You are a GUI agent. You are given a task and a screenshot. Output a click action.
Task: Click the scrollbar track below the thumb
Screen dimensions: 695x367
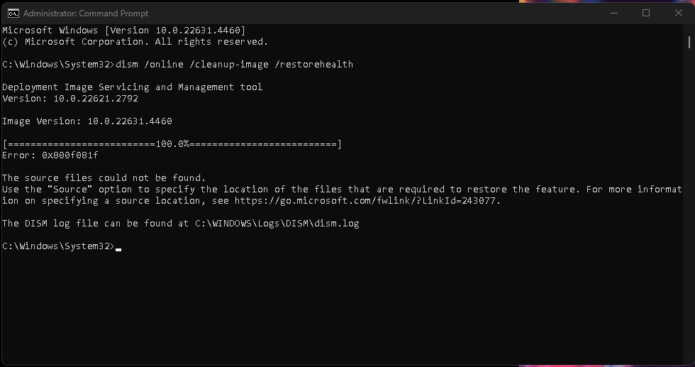tap(689, 204)
